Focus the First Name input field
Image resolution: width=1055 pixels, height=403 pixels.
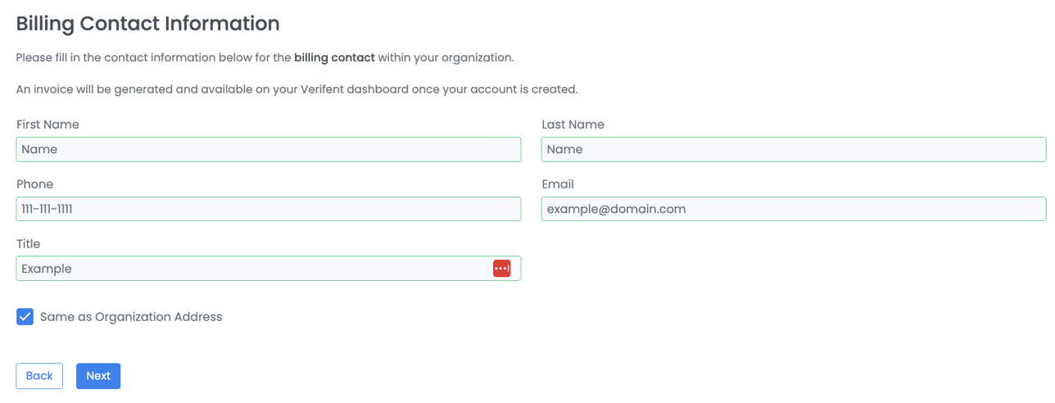coord(268,149)
